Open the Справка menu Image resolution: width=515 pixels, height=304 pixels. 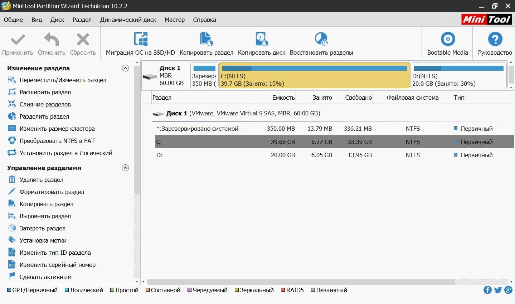[x=204, y=20]
